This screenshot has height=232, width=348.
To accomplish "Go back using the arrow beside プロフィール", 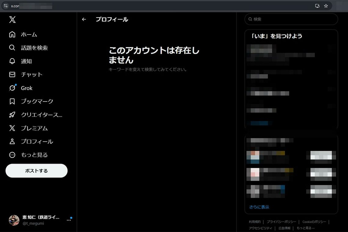I will pyautogui.click(x=84, y=19).
